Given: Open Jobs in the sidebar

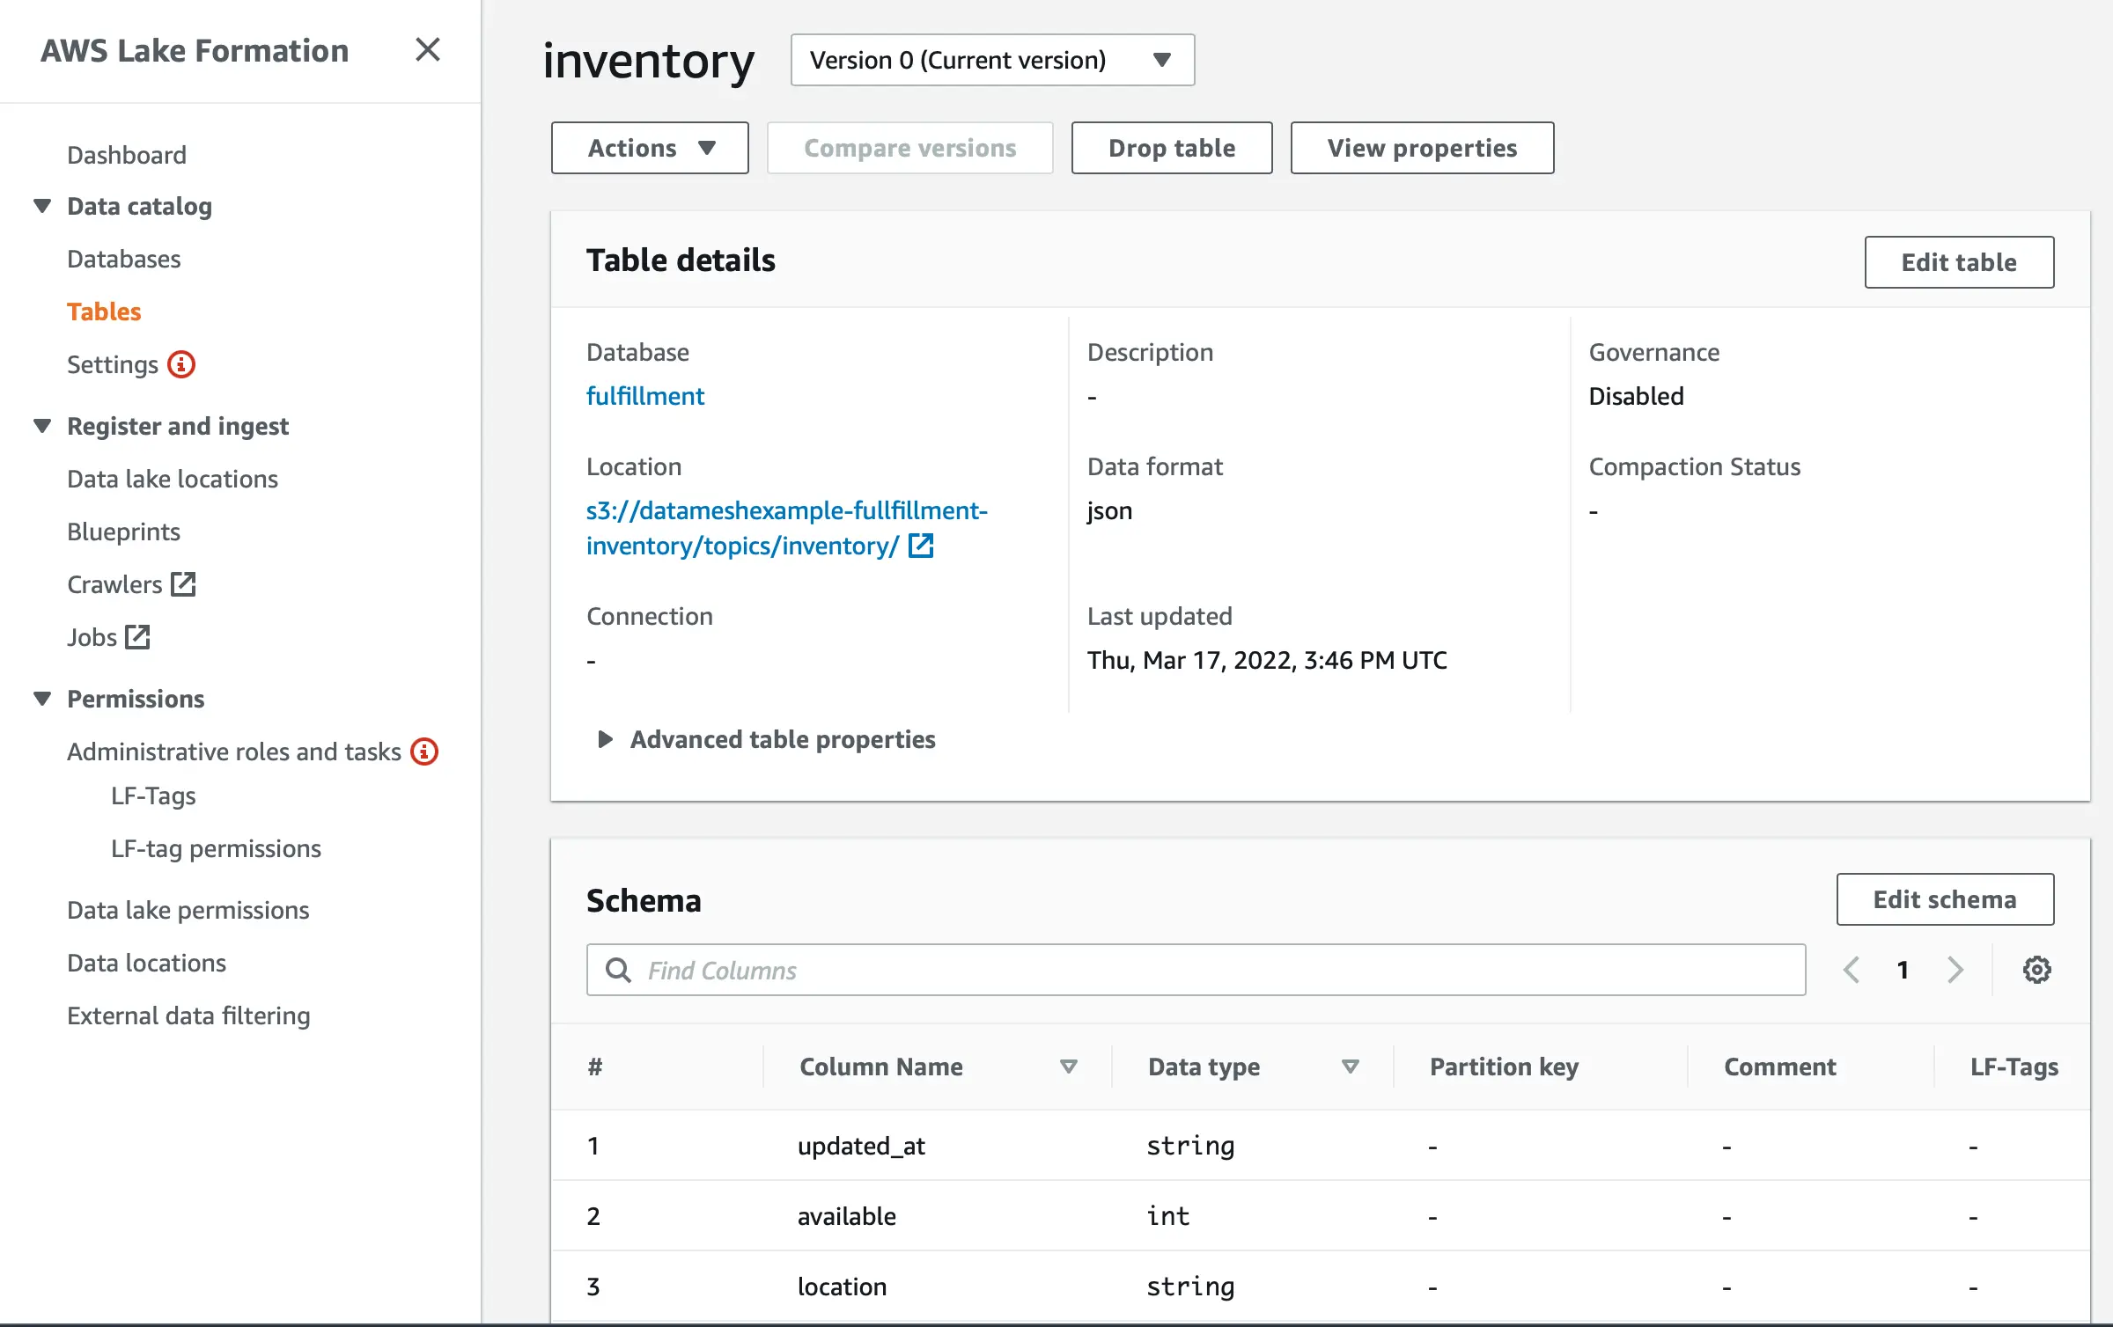Looking at the screenshot, I should (92, 637).
